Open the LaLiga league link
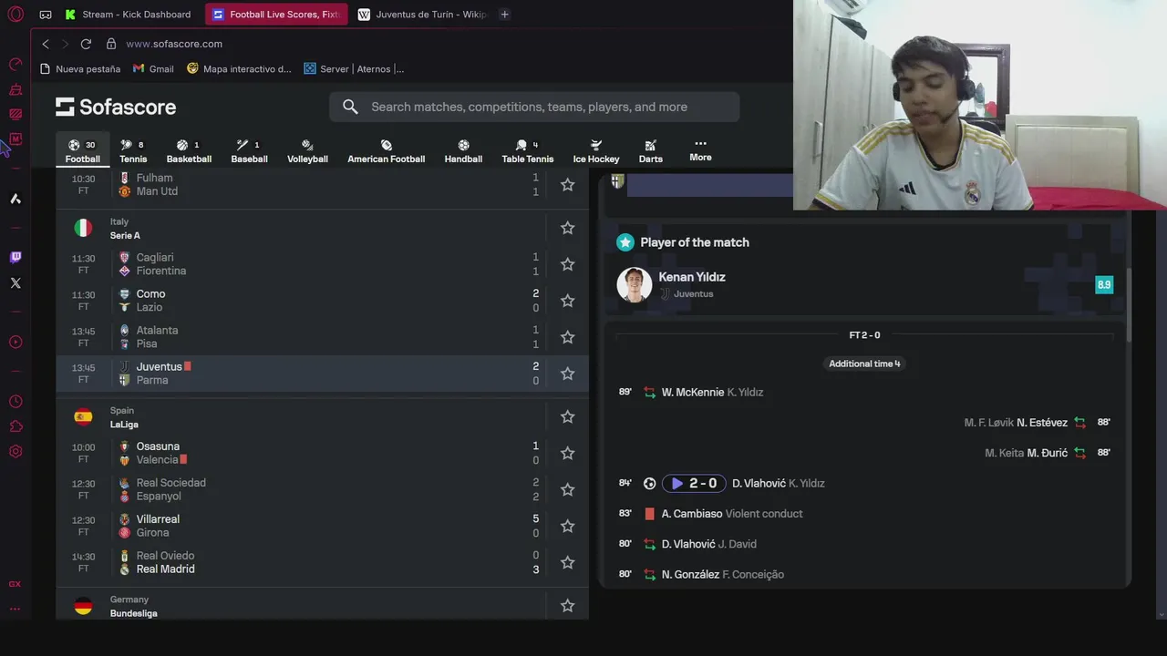Viewport: 1167px width, 656px height. pyautogui.click(x=124, y=425)
